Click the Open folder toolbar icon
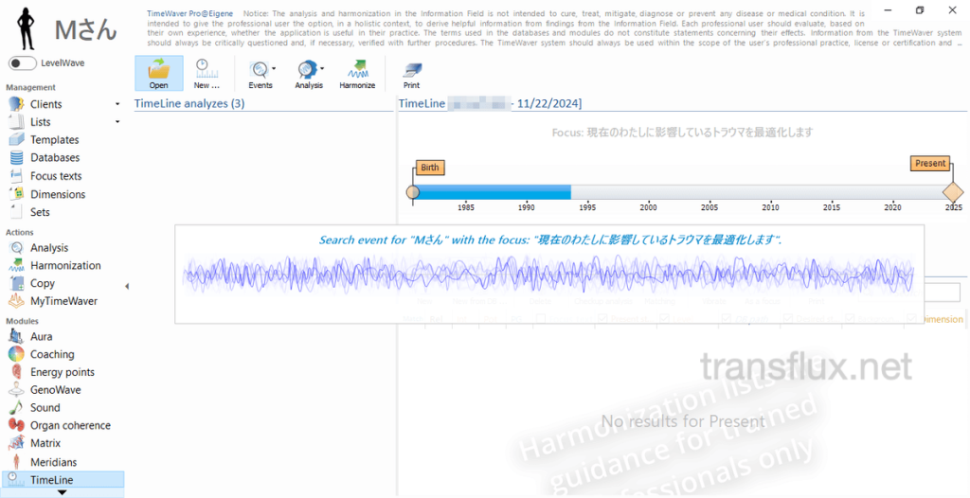 click(159, 69)
